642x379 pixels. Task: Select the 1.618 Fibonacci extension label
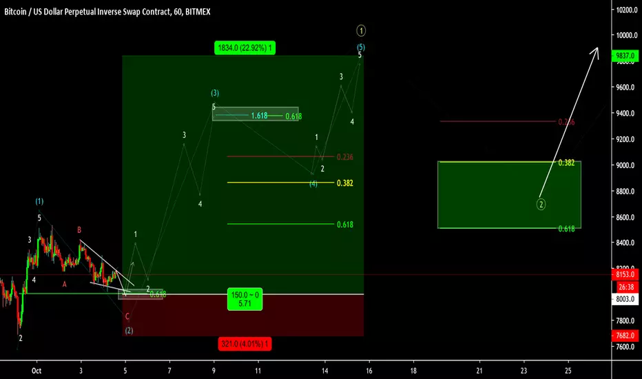tap(259, 116)
